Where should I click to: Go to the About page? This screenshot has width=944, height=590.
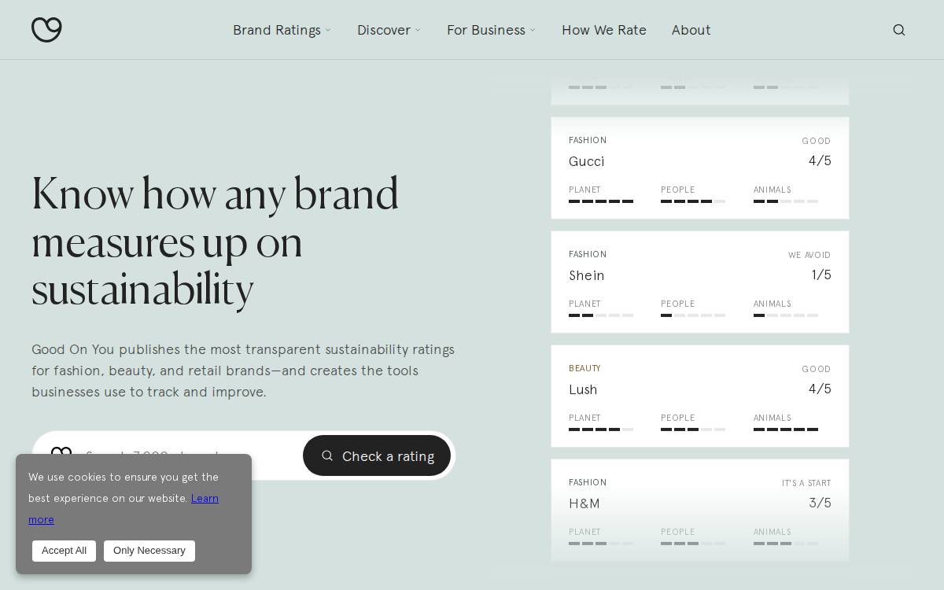691,30
